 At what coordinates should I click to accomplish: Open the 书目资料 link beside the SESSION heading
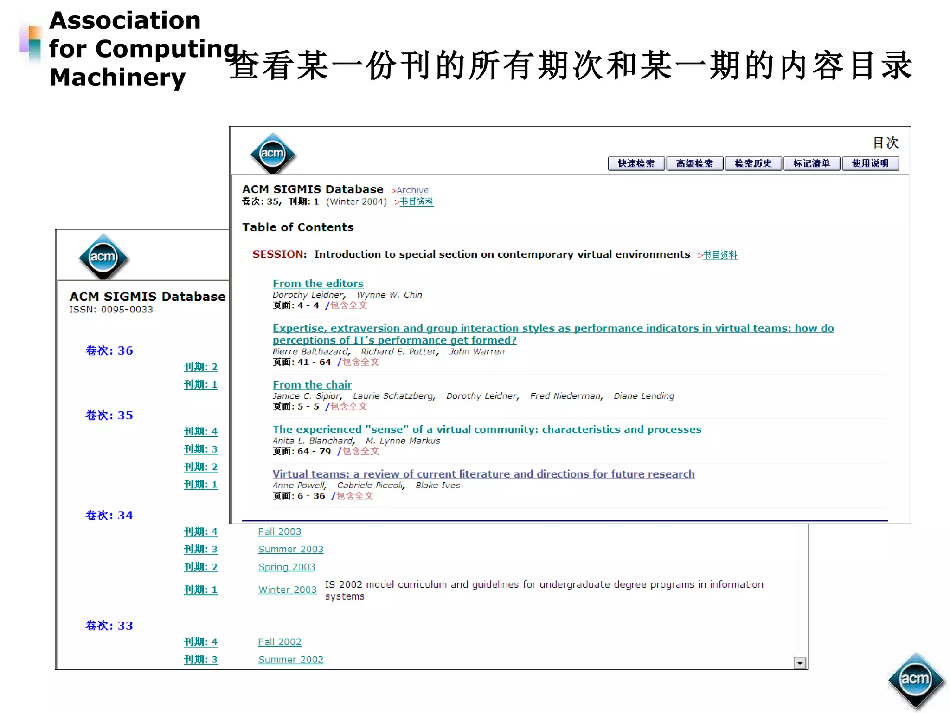719,255
